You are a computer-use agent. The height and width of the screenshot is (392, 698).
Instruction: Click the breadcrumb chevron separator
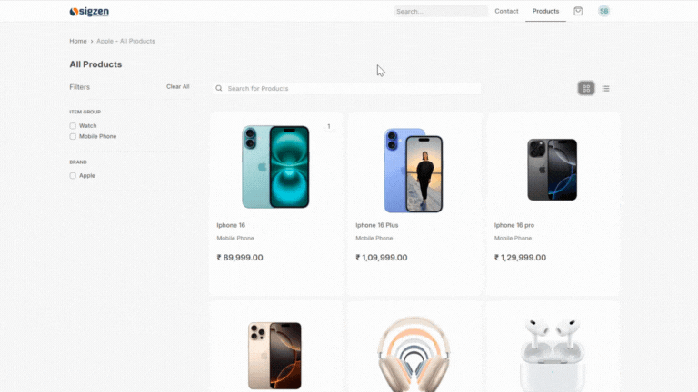(92, 42)
